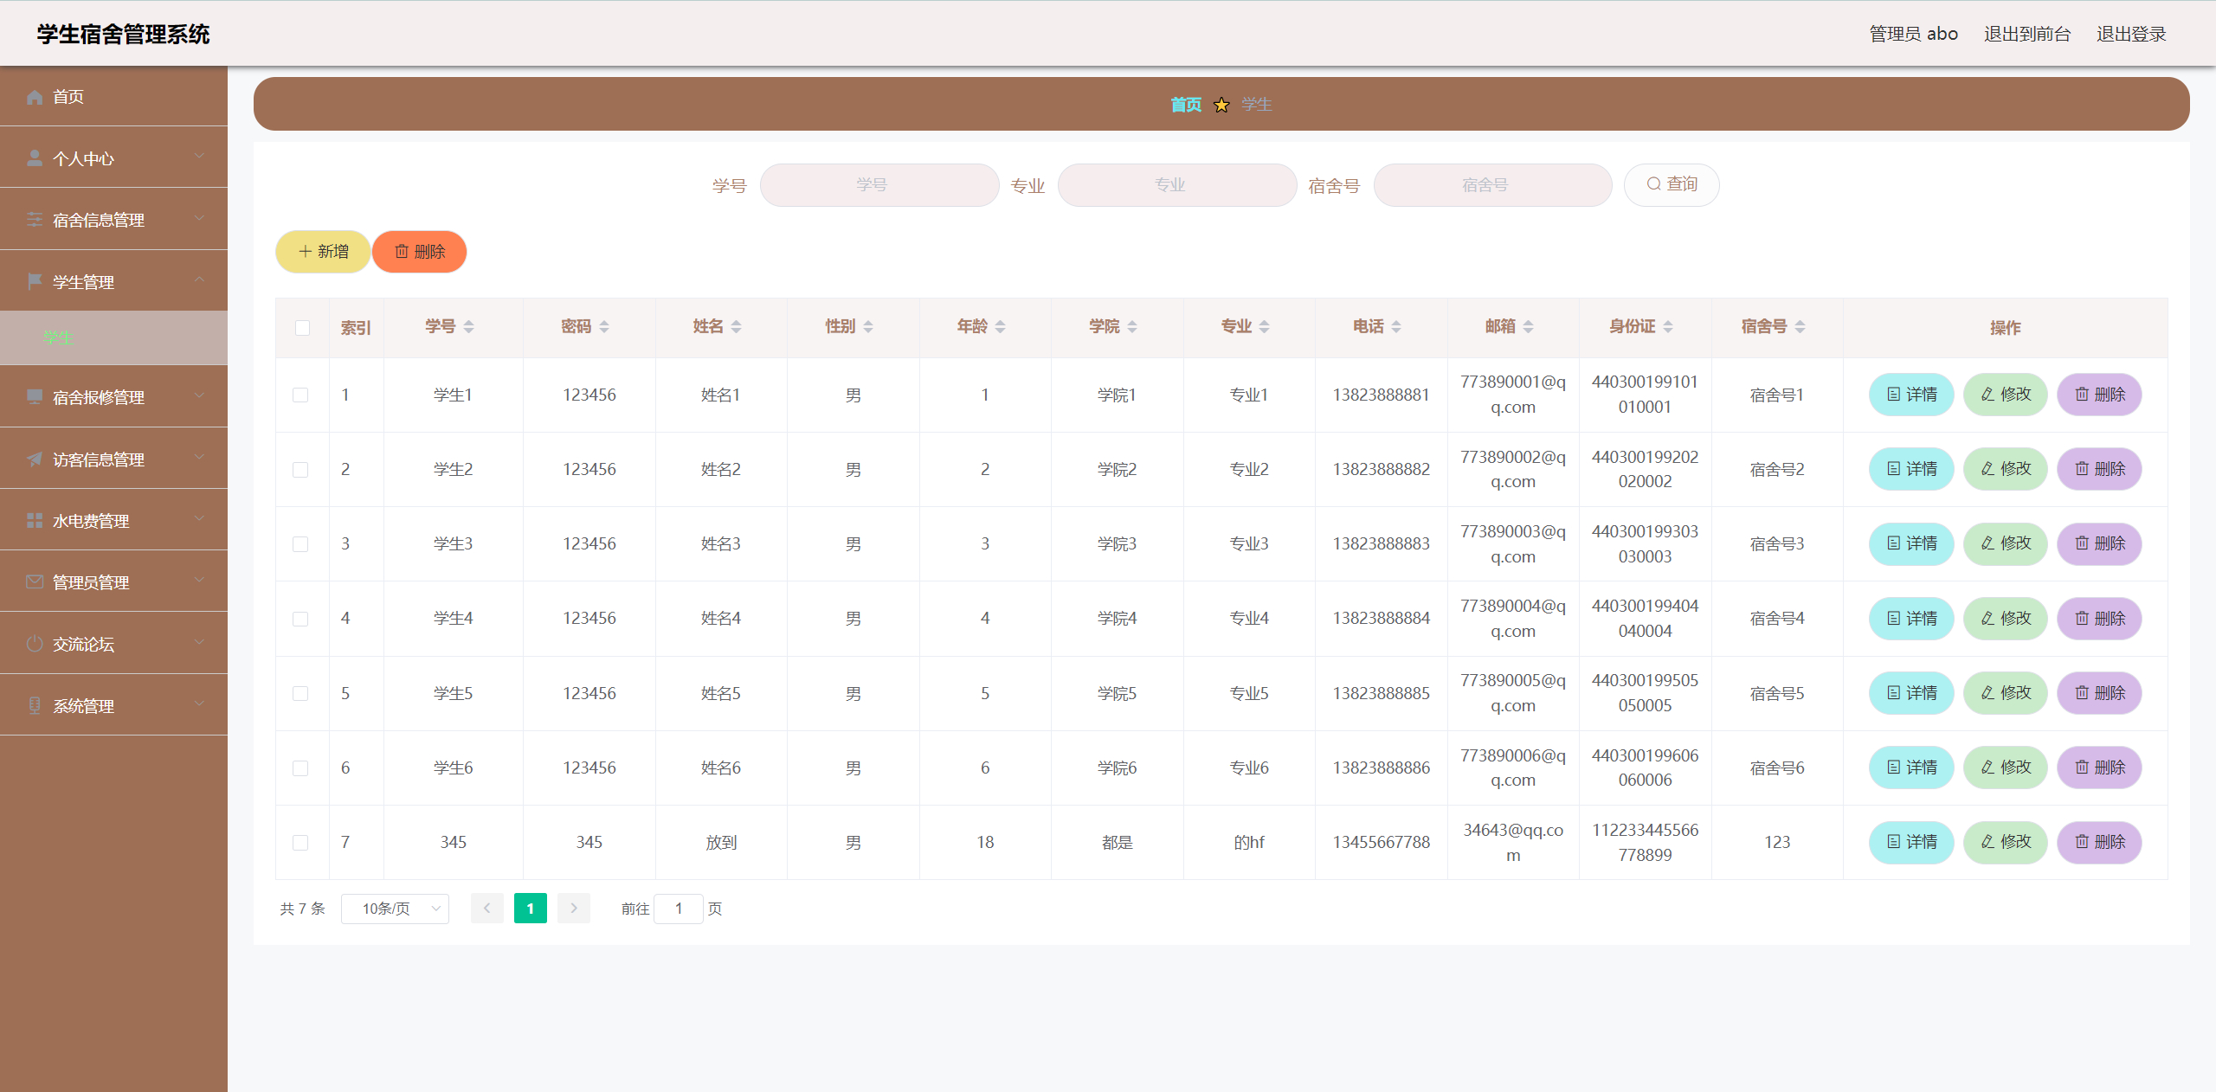The height and width of the screenshot is (1092, 2216).
Task: Click the sort arrows on 年龄 column
Action: pos(1000,326)
